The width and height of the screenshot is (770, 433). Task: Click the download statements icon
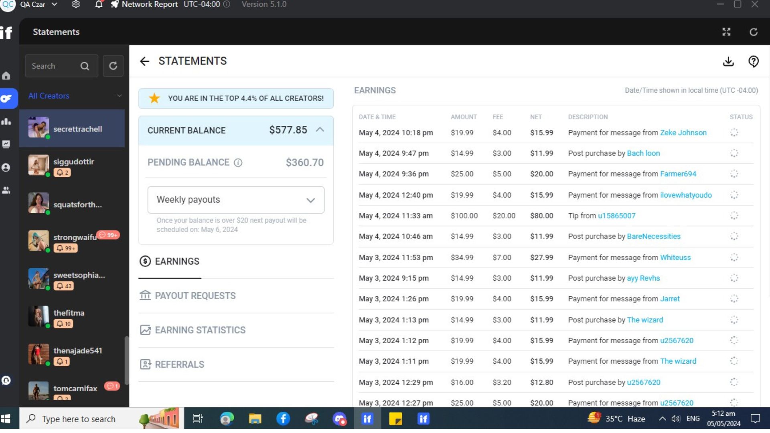(728, 61)
